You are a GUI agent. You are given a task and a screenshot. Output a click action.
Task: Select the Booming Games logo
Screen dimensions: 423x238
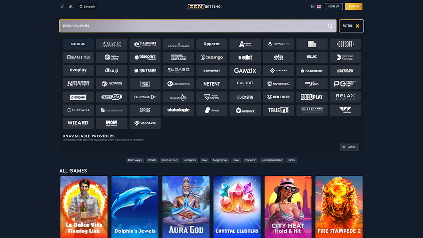tap(178, 57)
